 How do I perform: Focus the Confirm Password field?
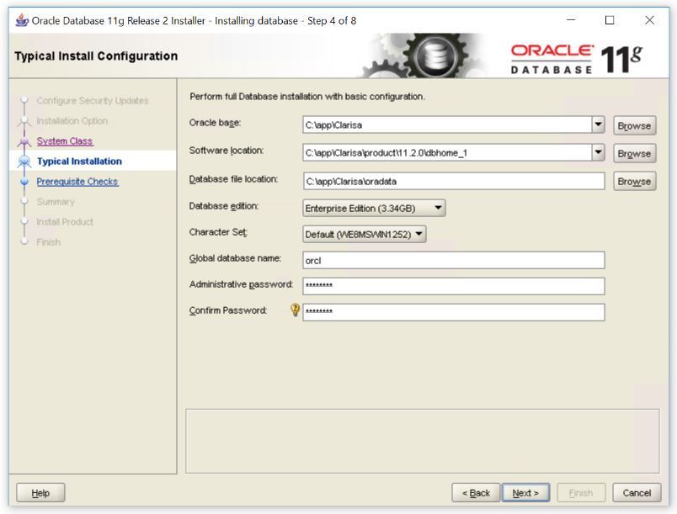tap(454, 312)
